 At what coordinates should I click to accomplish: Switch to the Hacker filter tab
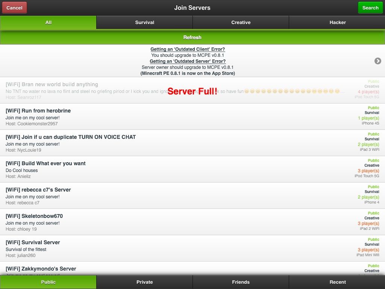337,22
